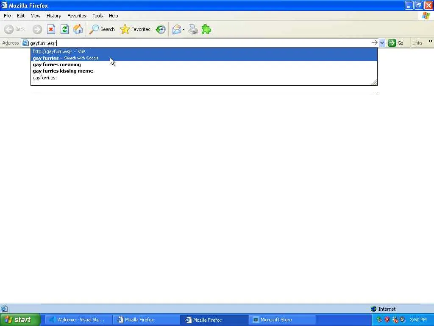Switch to second Mozilla Firefox taskbar item
Image resolution: width=434 pixels, height=326 pixels.
click(x=215, y=320)
